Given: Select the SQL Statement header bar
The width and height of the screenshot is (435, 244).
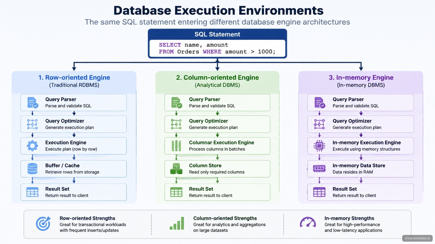Looking at the screenshot, I should click(x=217, y=34).
